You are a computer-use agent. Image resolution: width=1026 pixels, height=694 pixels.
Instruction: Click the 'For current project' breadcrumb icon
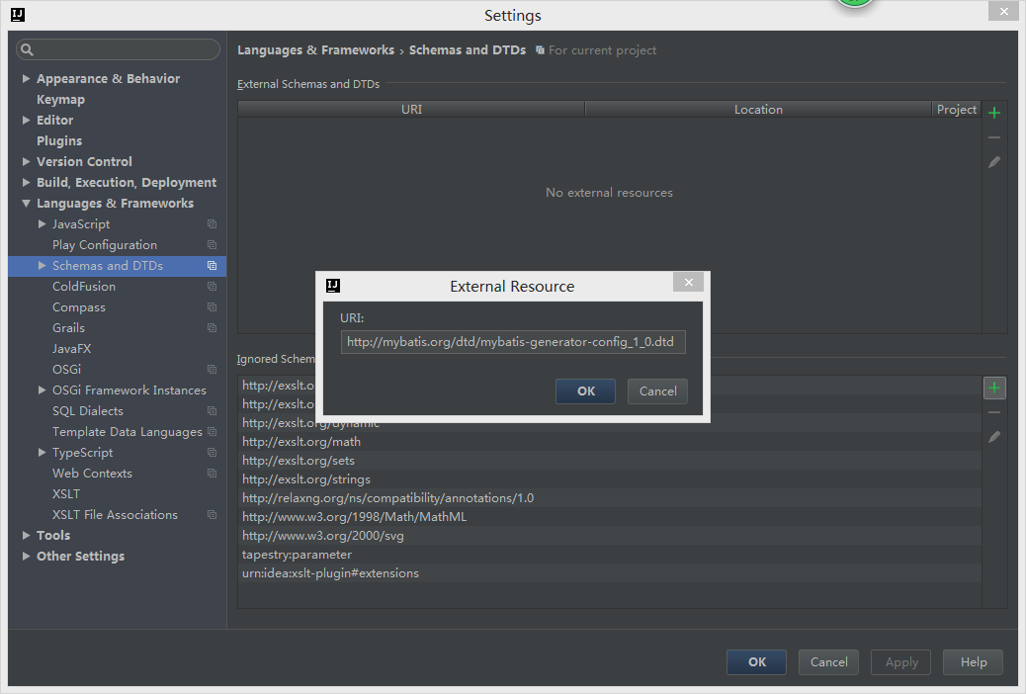[x=540, y=49]
